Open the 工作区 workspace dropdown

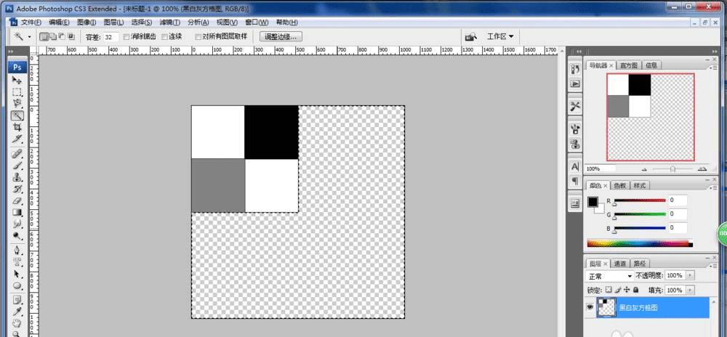[500, 36]
